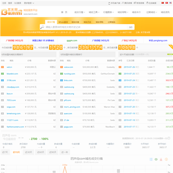Click rank 2 badge beside nursing.com
The height and width of the screenshot is (173, 173).
click(x=62, y=74)
